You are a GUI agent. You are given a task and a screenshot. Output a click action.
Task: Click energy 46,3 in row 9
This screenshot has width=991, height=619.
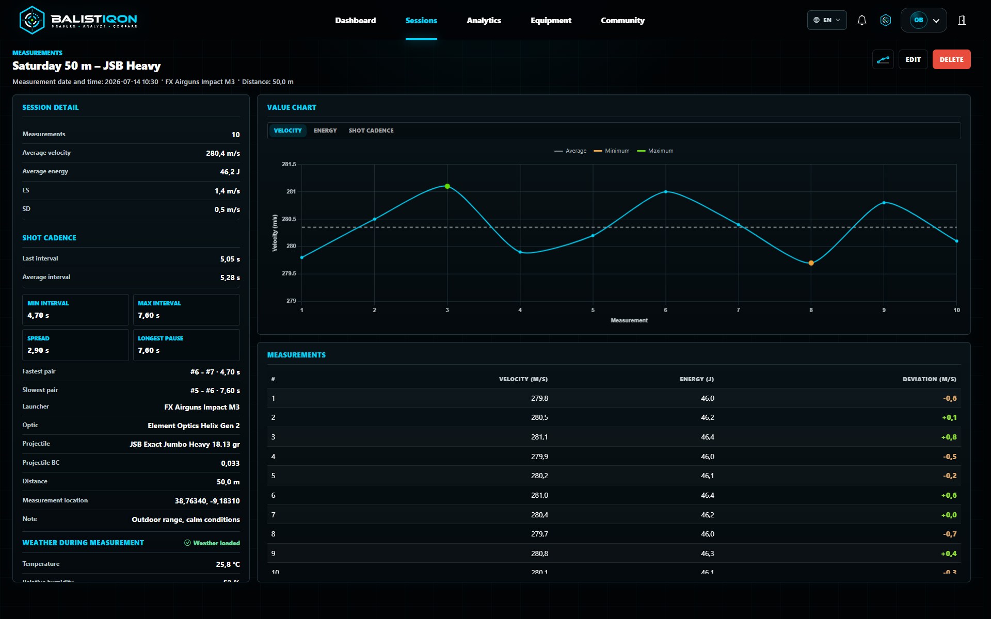point(707,553)
